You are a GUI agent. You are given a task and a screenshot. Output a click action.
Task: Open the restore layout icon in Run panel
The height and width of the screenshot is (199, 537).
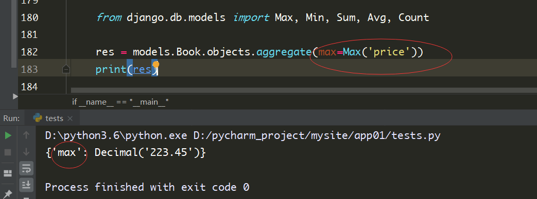click(x=8, y=173)
